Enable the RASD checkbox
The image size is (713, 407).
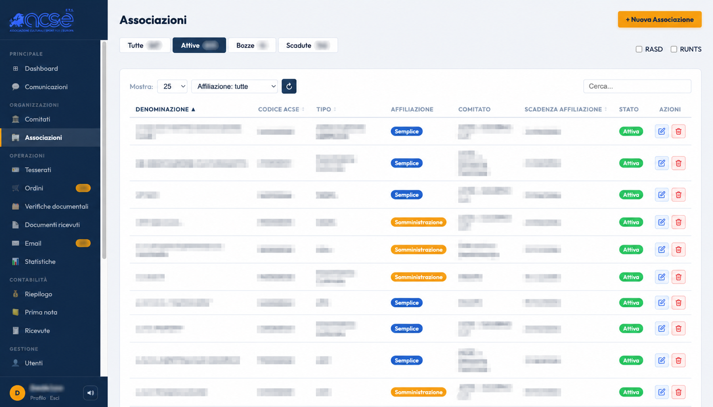(639, 49)
